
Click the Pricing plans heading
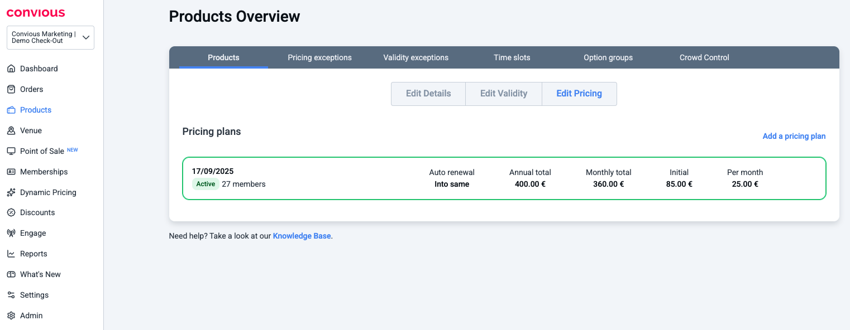point(212,132)
